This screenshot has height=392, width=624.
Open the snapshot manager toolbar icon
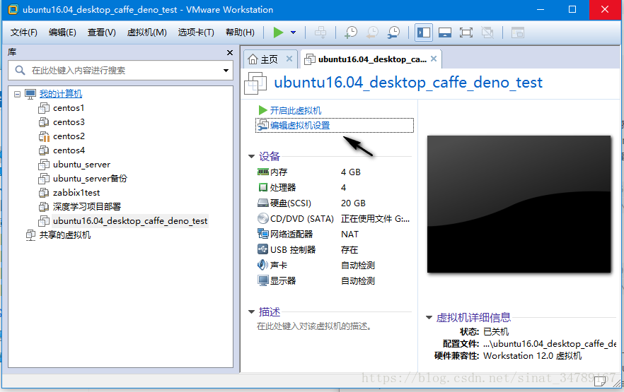(x=393, y=32)
